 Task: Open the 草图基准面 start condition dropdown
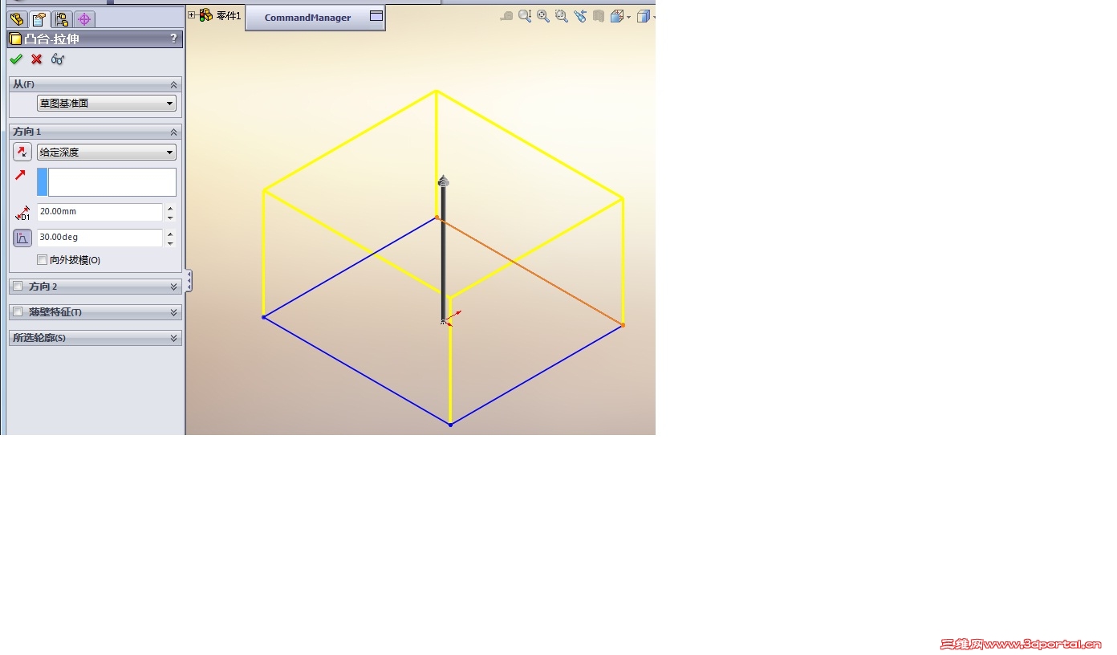[107, 104]
